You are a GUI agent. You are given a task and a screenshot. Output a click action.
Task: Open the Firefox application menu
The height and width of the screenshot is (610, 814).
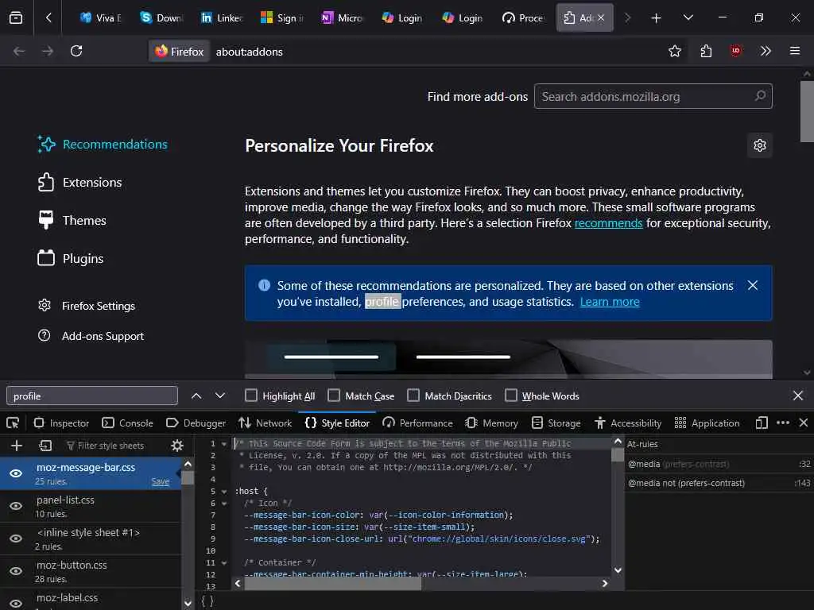(x=795, y=51)
